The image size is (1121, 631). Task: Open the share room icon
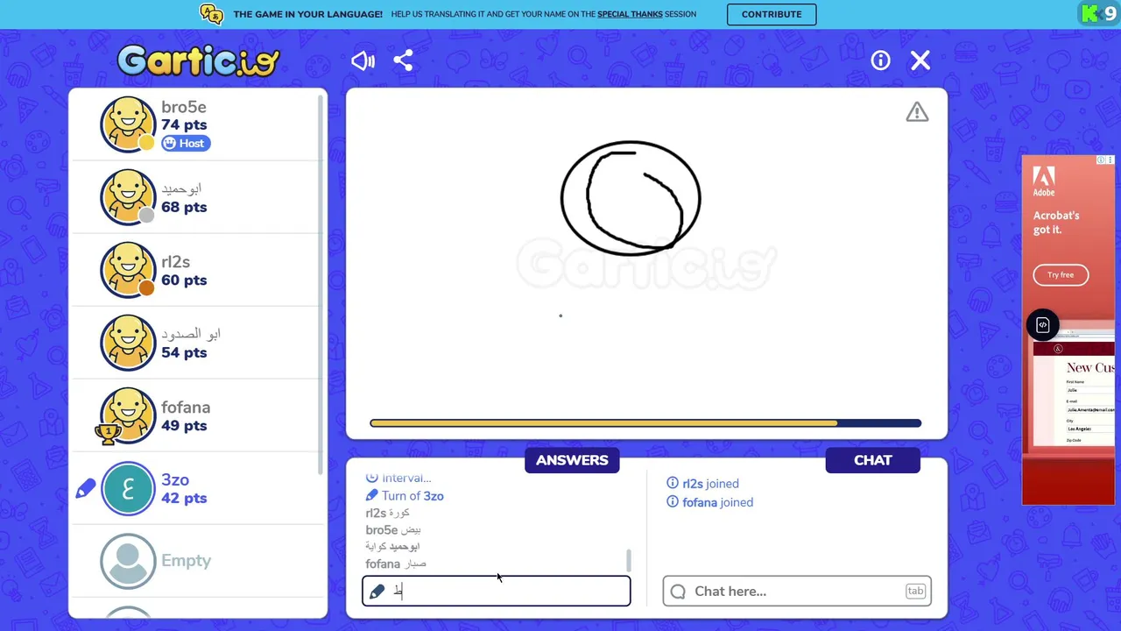[x=403, y=60]
